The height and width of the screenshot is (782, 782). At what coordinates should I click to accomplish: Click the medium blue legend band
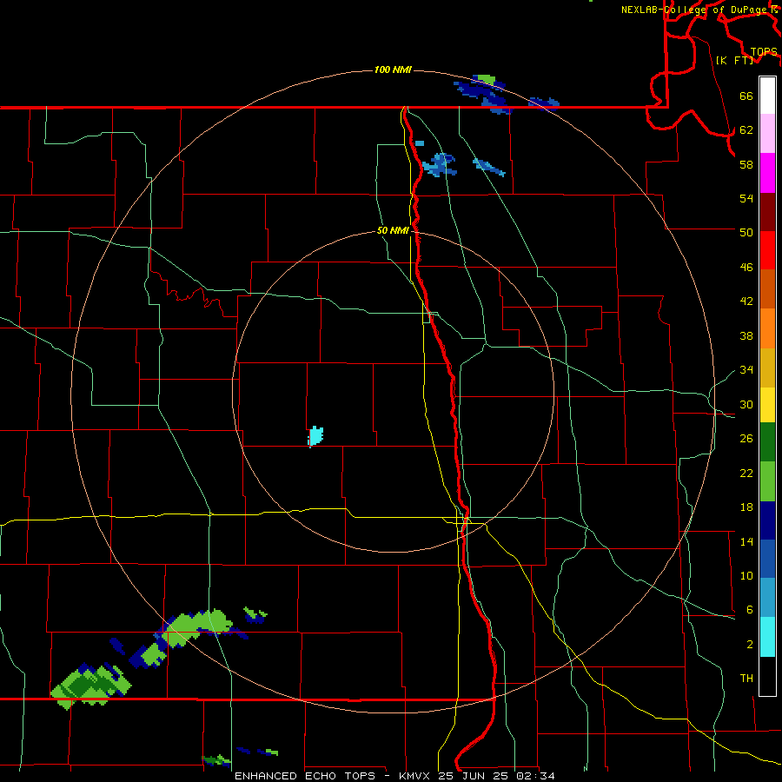click(767, 559)
